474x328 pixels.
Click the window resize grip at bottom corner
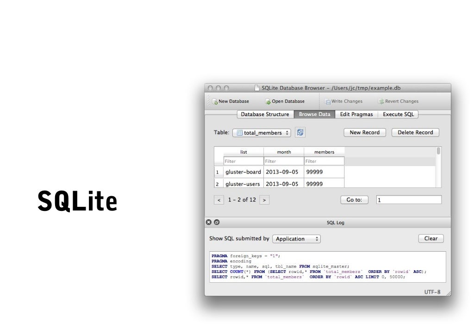(448, 294)
